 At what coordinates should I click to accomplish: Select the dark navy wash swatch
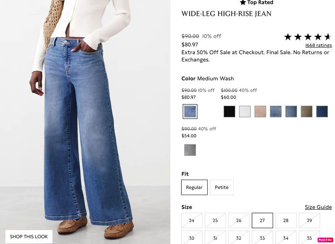pos(322,112)
